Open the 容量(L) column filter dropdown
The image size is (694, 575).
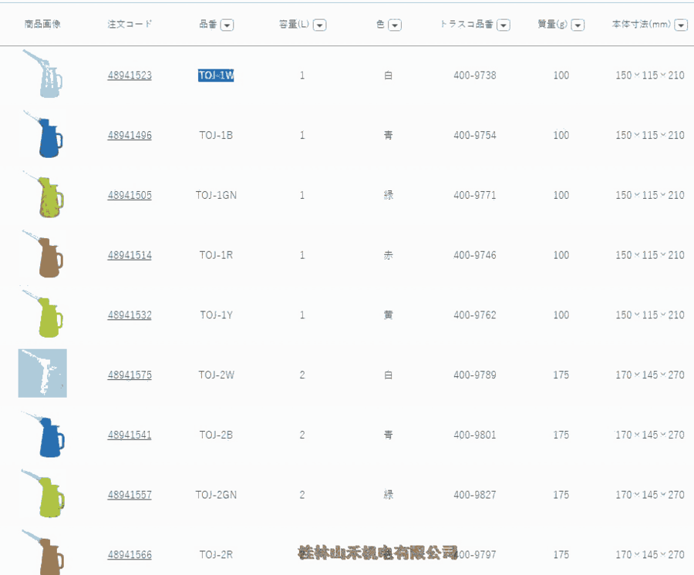point(319,25)
